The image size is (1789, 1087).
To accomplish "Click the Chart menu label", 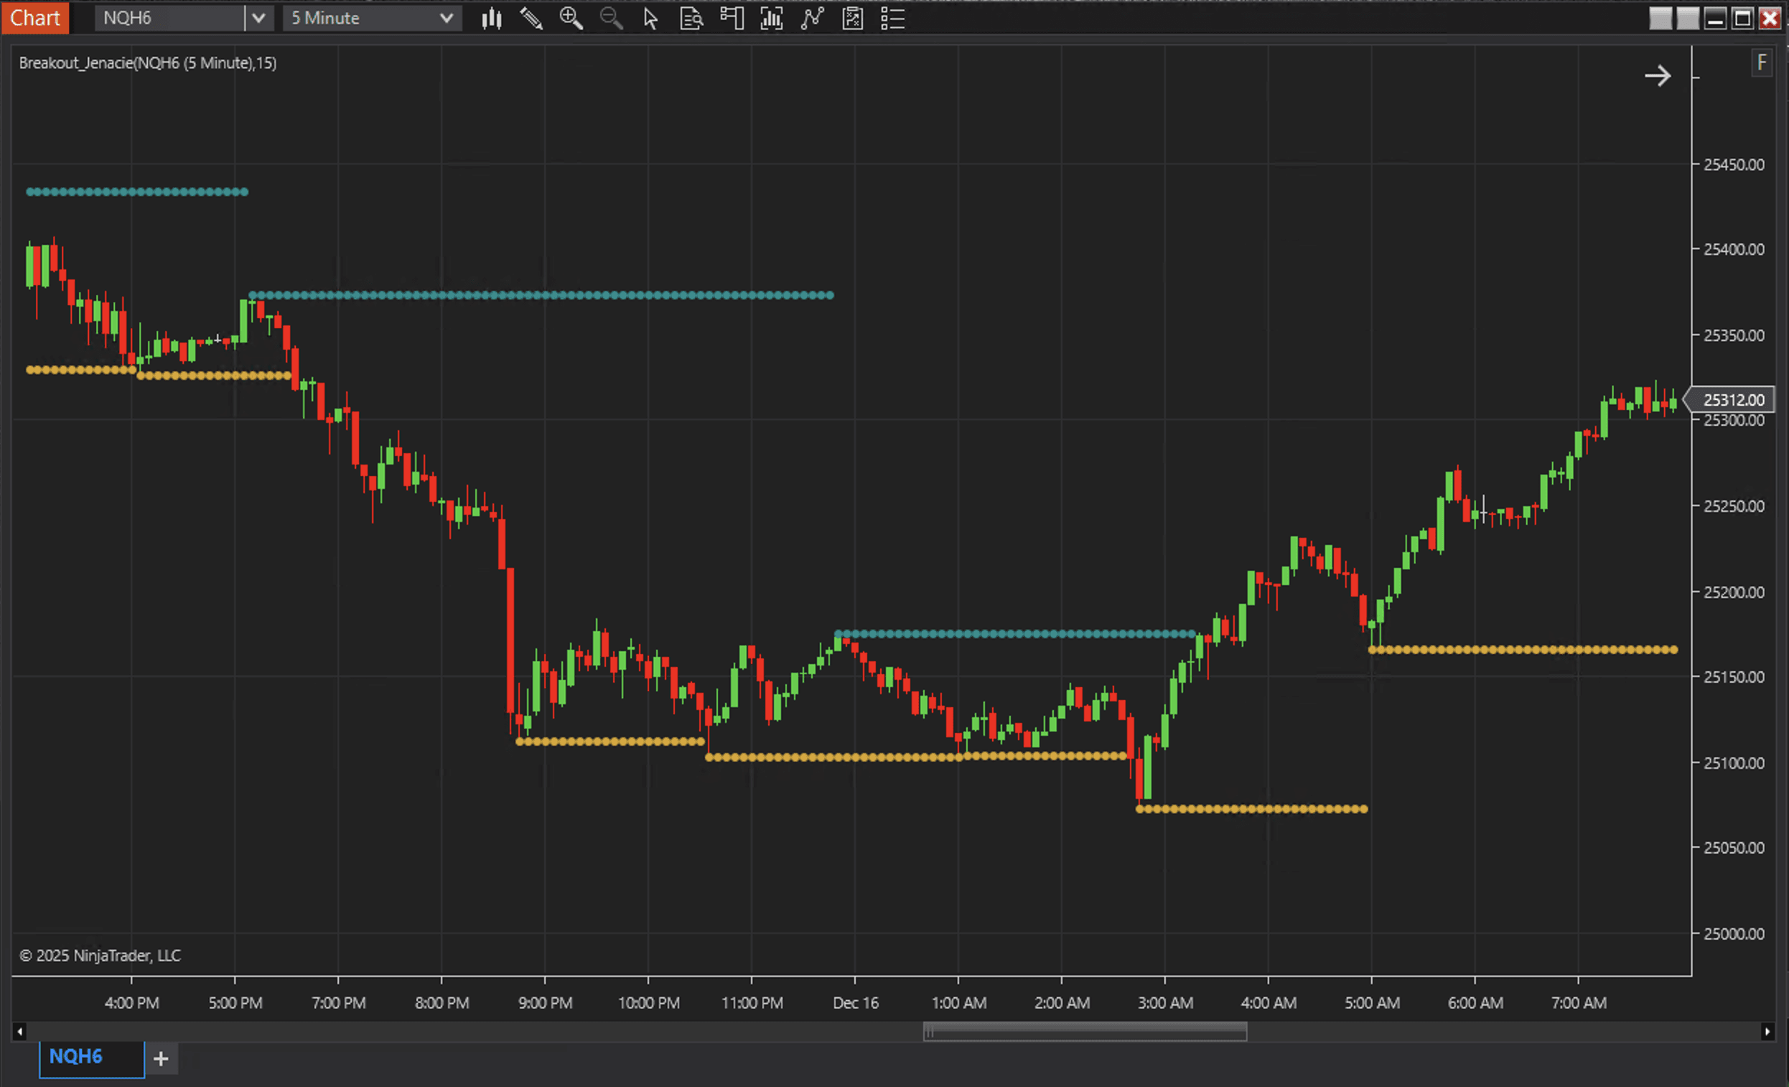I will (35, 18).
